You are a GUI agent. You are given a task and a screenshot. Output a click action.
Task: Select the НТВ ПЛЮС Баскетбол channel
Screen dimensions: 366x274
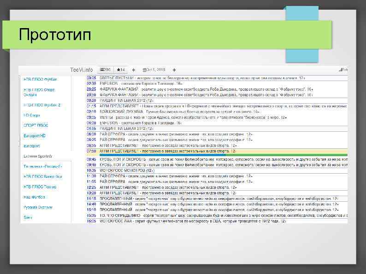[x=43, y=176]
